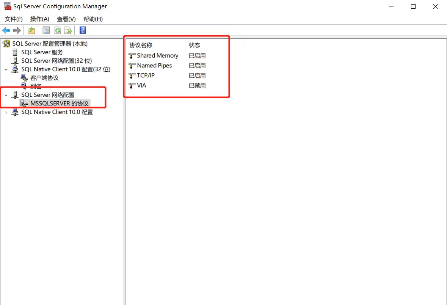Minimize the Configuration Manager window
This screenshot has width=447, height=305.
coord(391,6)
